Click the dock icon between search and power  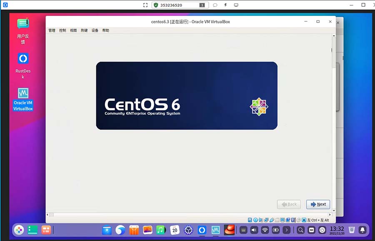coord(311,230)
